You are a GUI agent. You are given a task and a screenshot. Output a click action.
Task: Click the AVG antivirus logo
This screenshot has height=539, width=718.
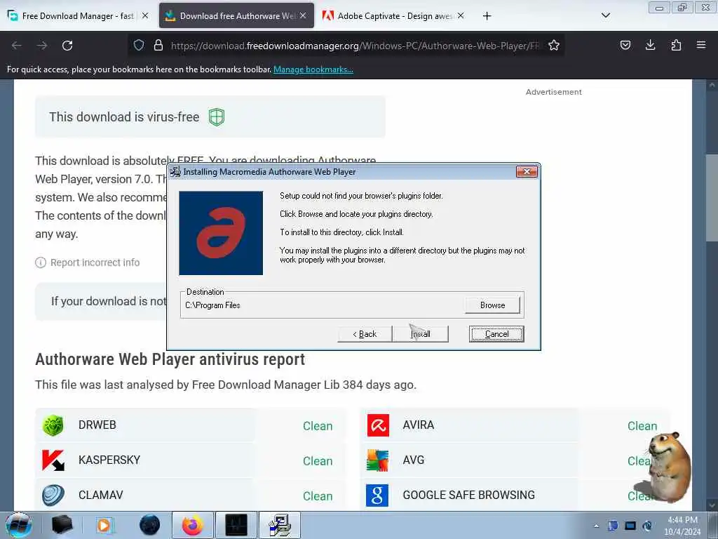point(378,460)
